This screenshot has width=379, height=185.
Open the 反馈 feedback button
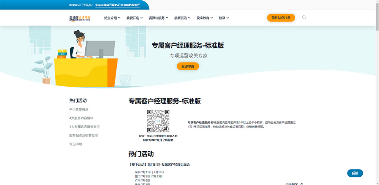pos(355,173)
